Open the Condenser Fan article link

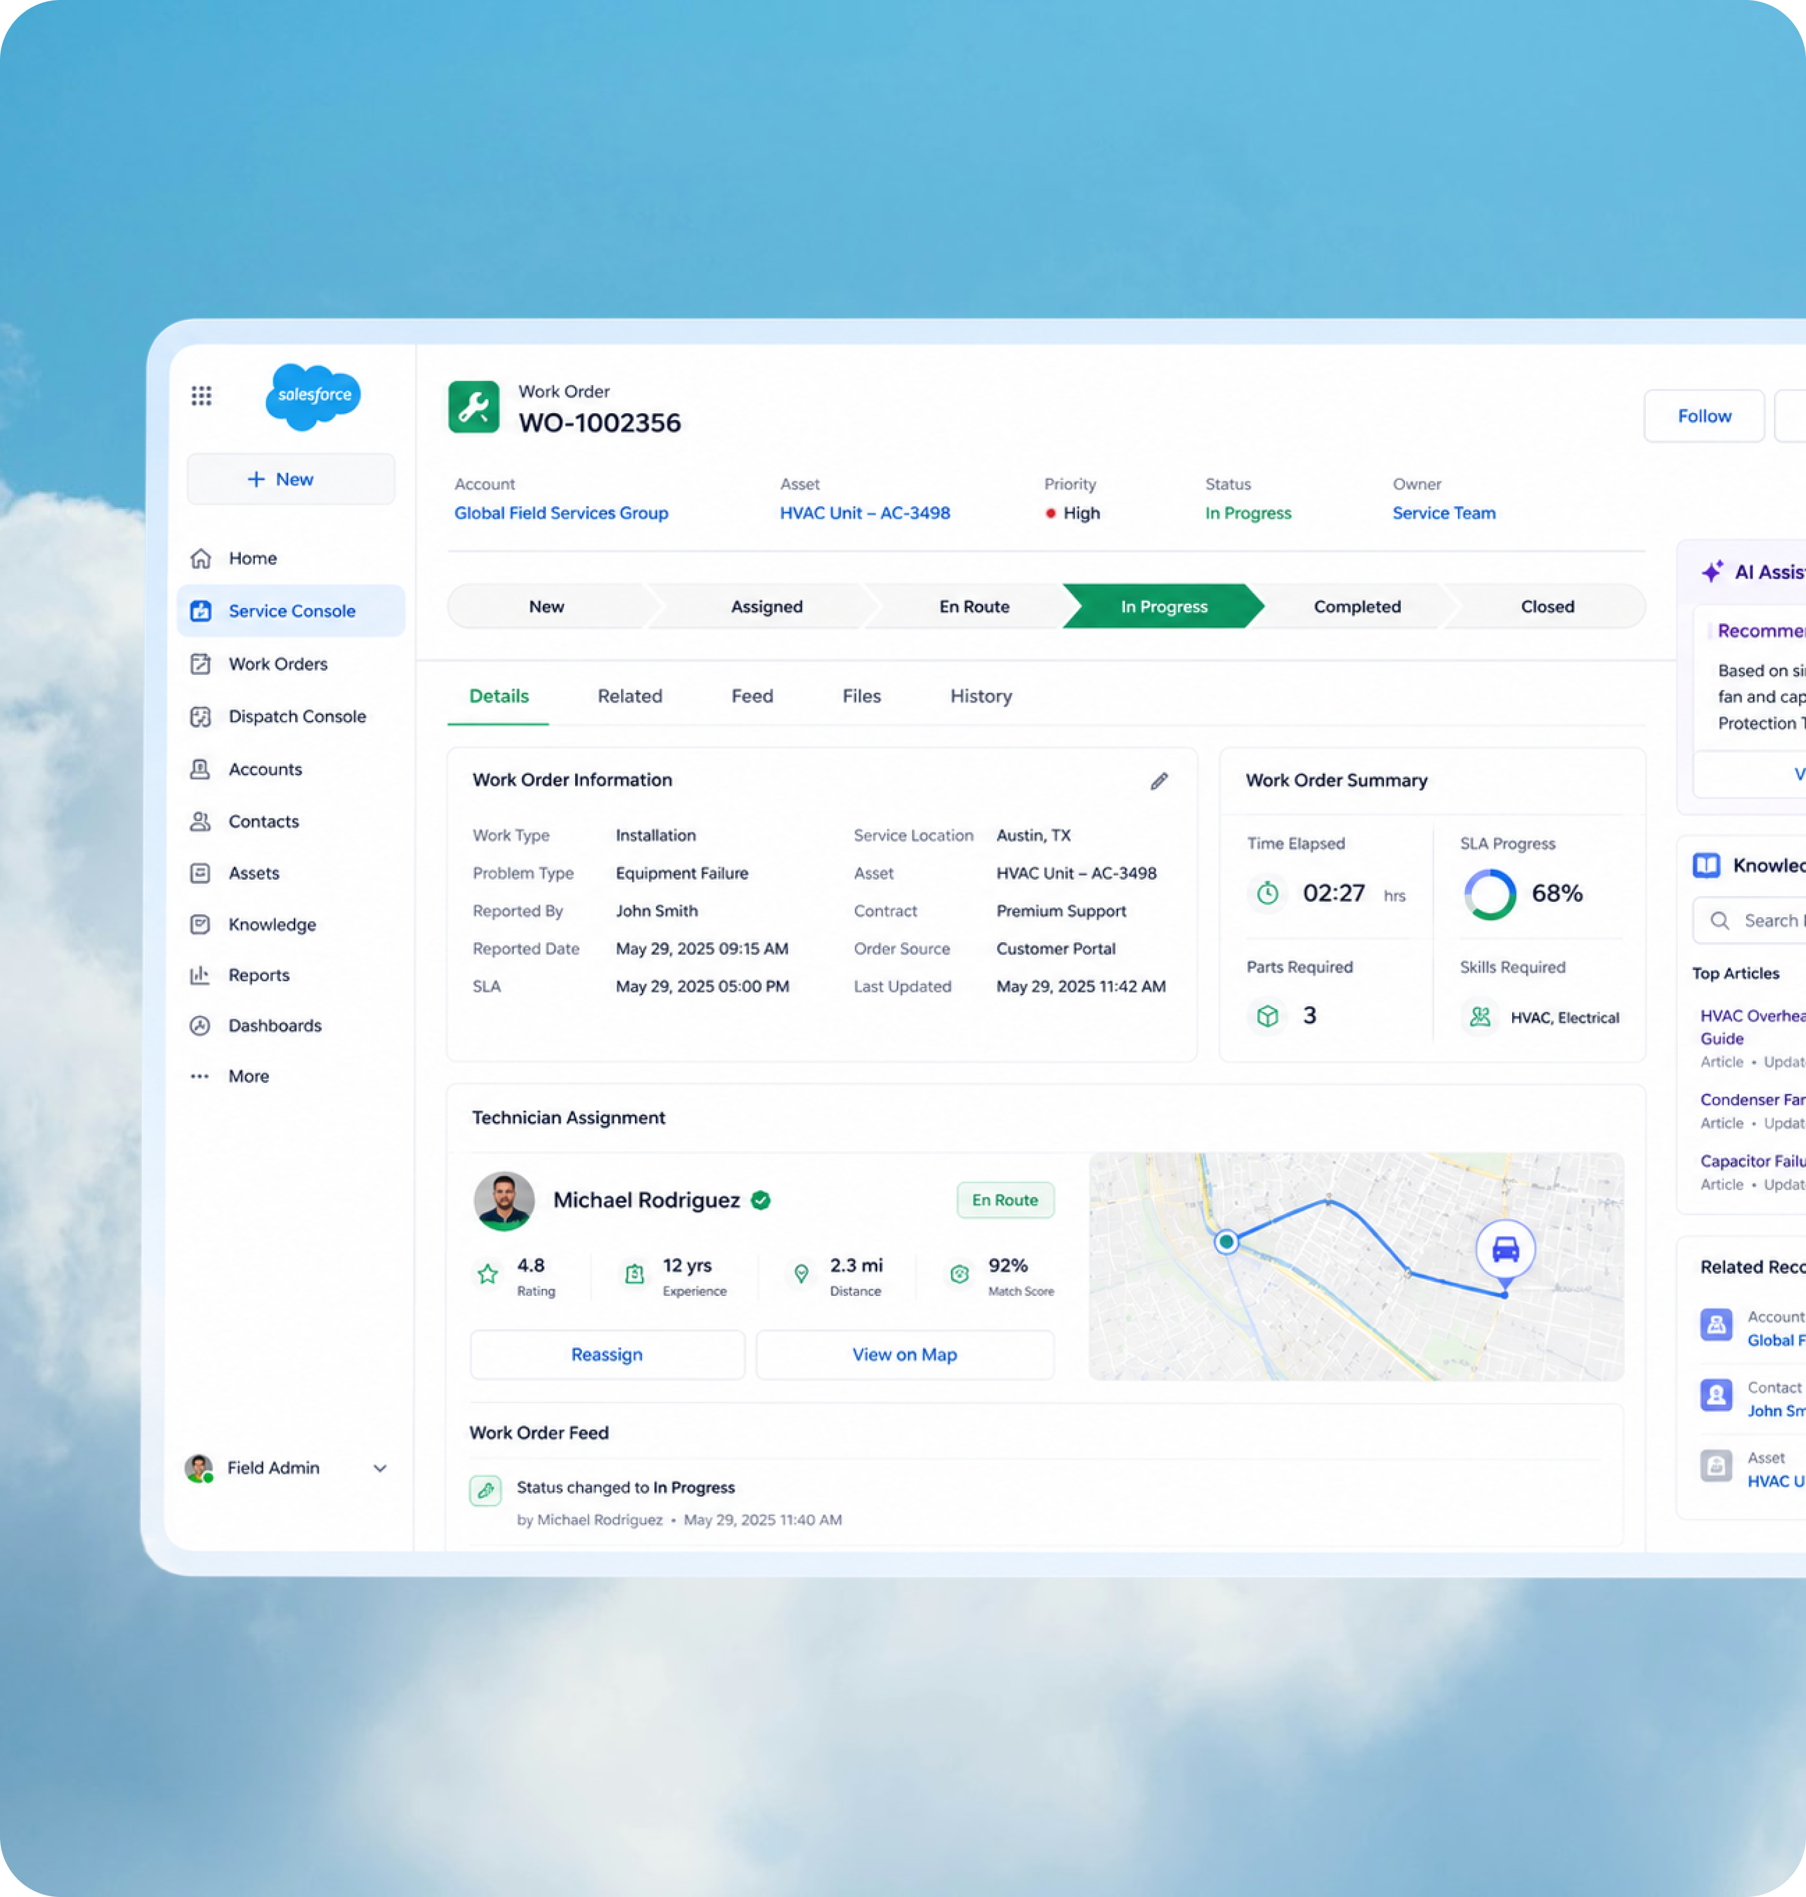click(1752, 1100)
